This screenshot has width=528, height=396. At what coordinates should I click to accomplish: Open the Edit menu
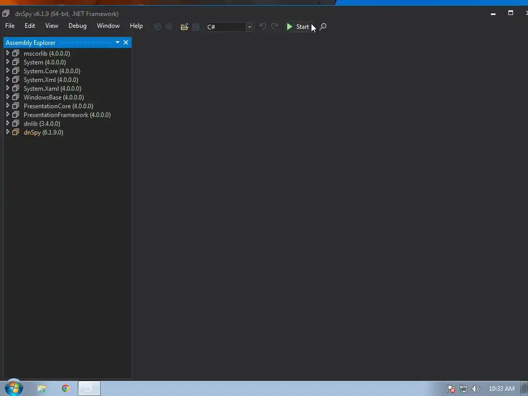point(29,26)
